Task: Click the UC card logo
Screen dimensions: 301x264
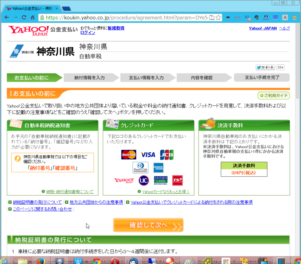Action: [x=144, y=181]
